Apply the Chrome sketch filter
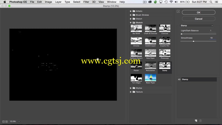This screenshot has width=222, height=125. pos(136,41)
